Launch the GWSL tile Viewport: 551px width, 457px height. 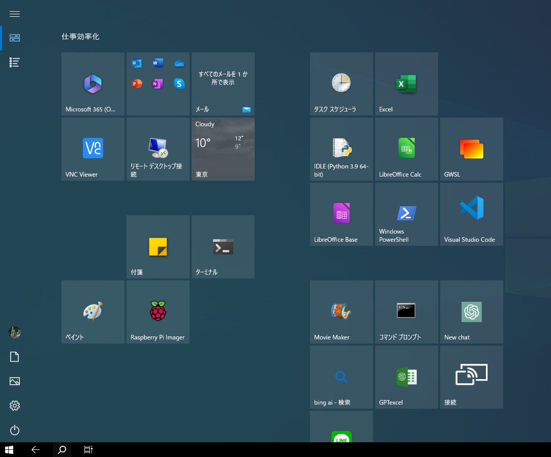(471, 149)
